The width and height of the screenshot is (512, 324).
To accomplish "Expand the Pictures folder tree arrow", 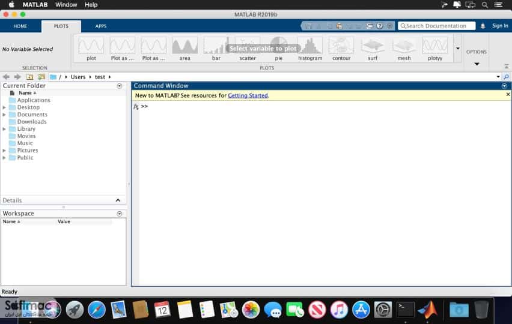I will (4, 150).
